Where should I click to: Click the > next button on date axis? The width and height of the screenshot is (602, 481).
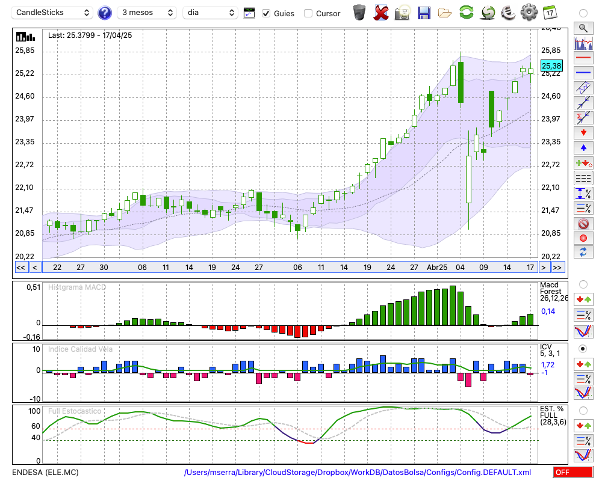point(543,268)
